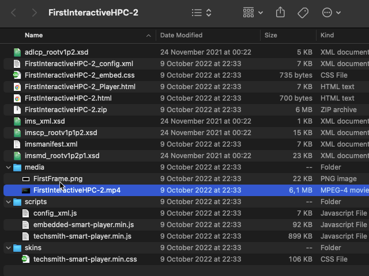
Task: Click the Tags icon in toolbar
Action: click(303, 13)
